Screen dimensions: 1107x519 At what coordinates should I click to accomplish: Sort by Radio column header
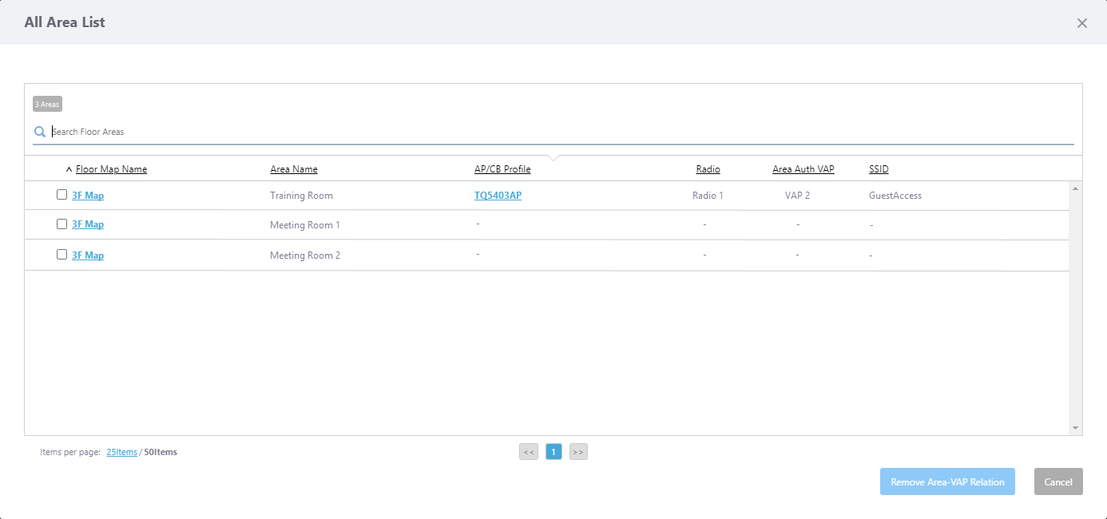(708, 169)
